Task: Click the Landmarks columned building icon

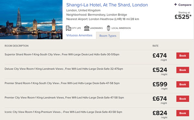Action: [87, 28]
